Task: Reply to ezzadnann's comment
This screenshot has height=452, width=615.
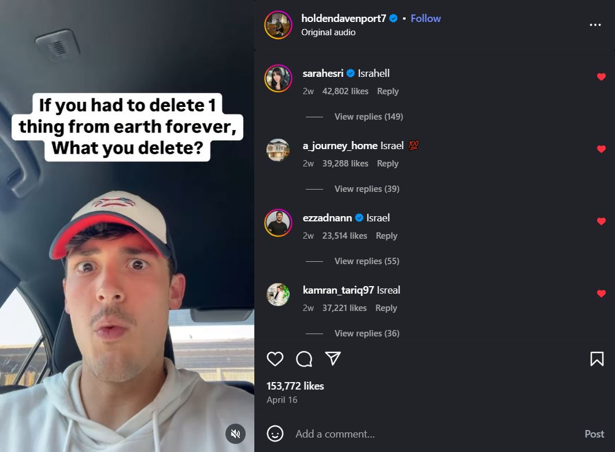Action: pyautogui.click(x=386, y=235)
